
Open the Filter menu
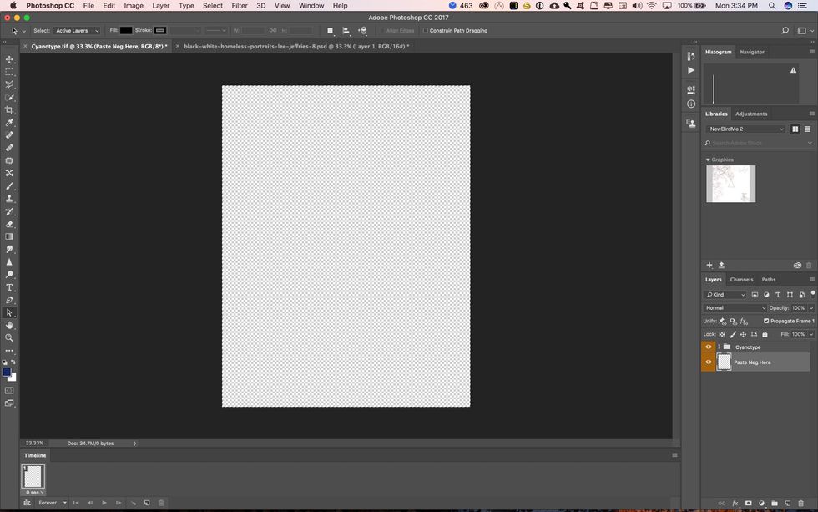(240, 6)
